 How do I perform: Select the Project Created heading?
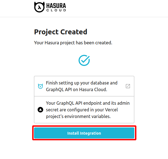point(61,32)
